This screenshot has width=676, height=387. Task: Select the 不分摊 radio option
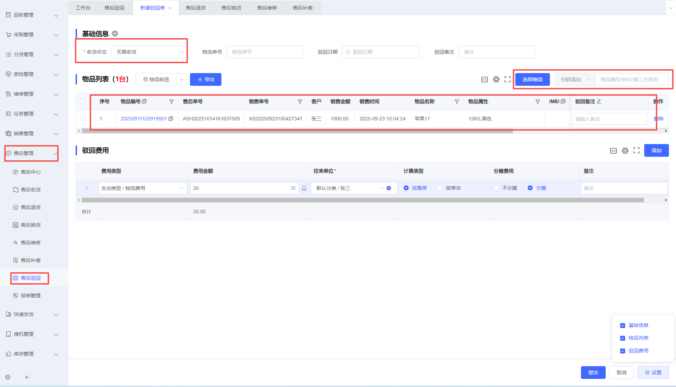tap(496, 188)
